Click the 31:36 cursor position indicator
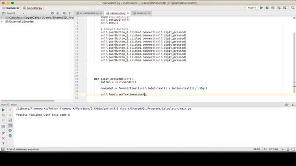The image size is (296, 166). [x=256, y=149]
